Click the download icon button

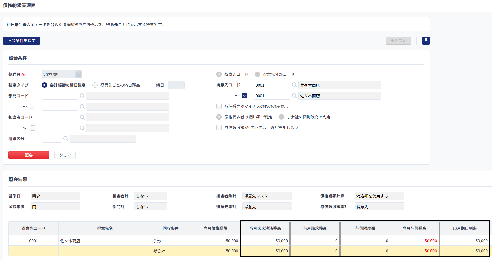tap(426, 41)
